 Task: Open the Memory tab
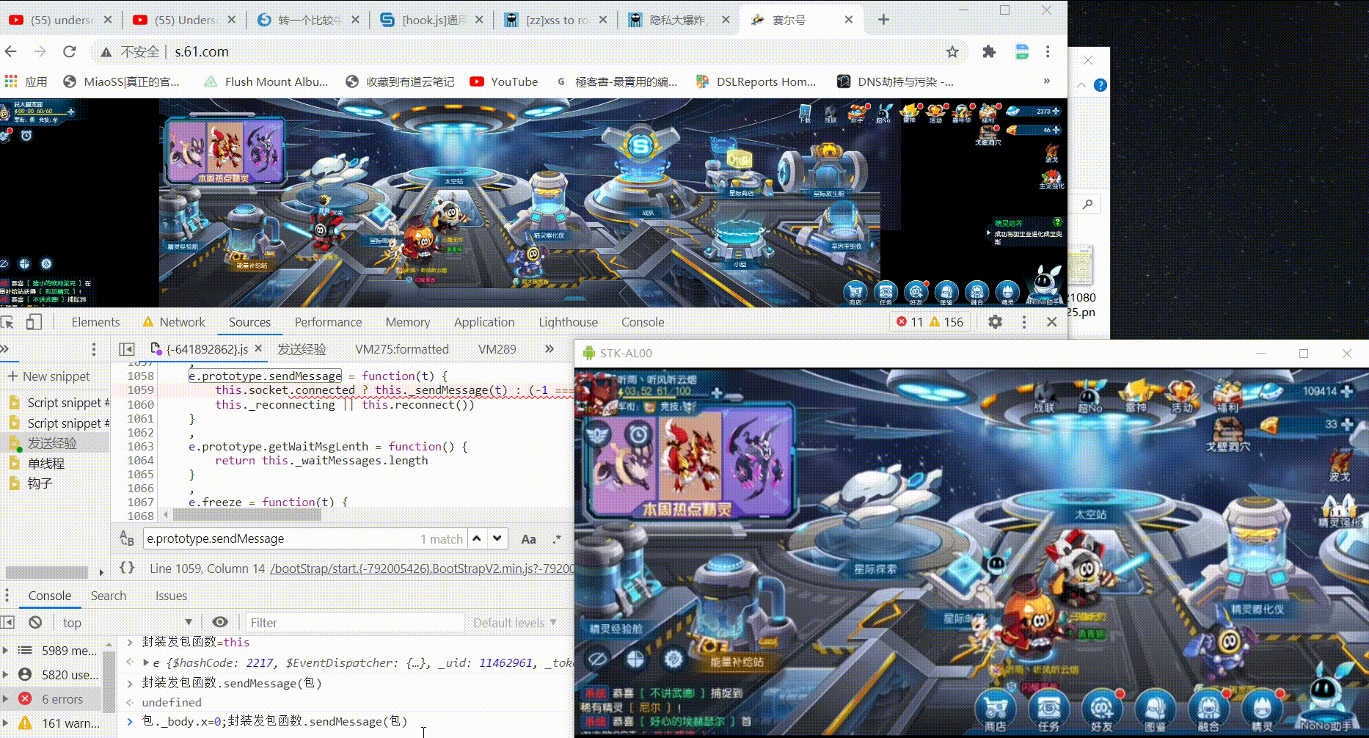point(407,322)
